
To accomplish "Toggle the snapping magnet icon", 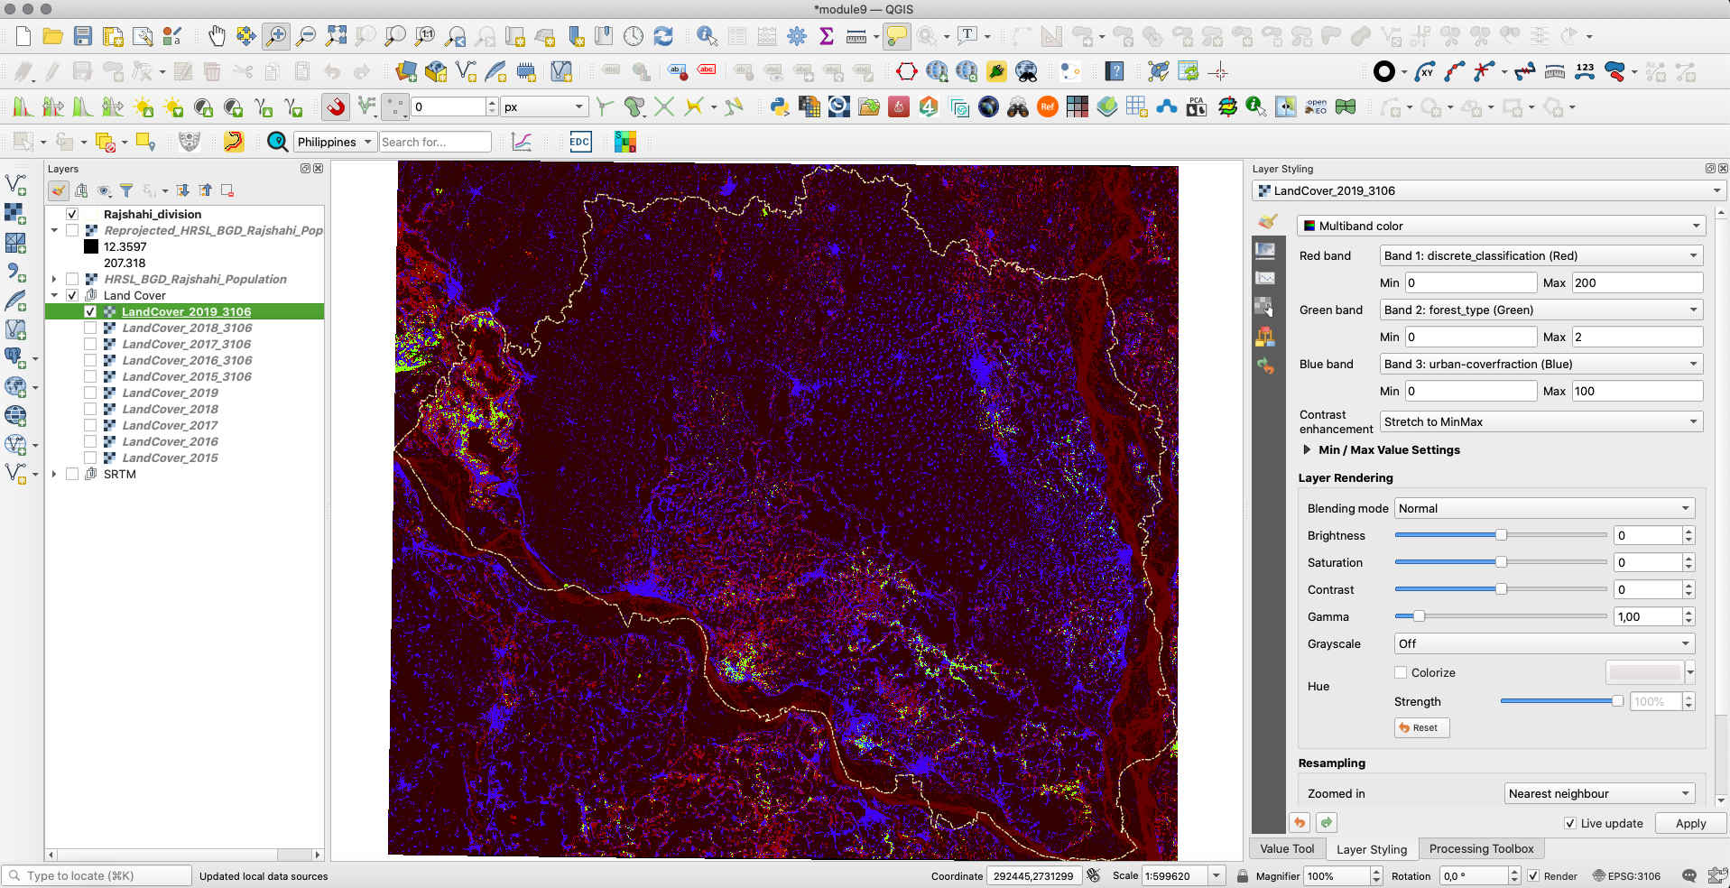I will point(336,107).
